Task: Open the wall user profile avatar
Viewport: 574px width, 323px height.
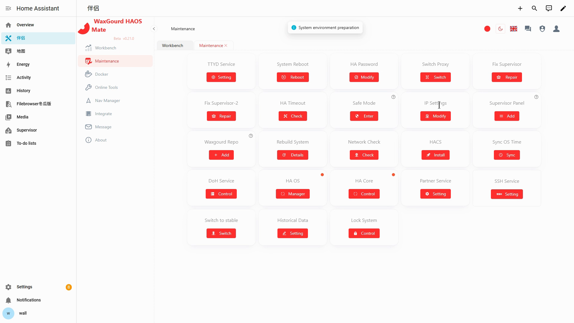Action: tap(8, 313)
